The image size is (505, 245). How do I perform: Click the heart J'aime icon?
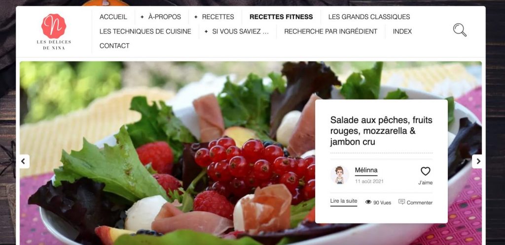tap(426, 171)
